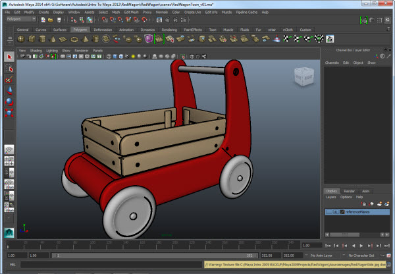Enable Snap to curves magnet icon
Screen dimensions: 395x274
tap(113, 20)
